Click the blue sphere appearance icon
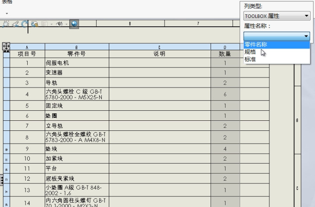The height and width of the screenshot is (207, 315). tap(74, 24)
